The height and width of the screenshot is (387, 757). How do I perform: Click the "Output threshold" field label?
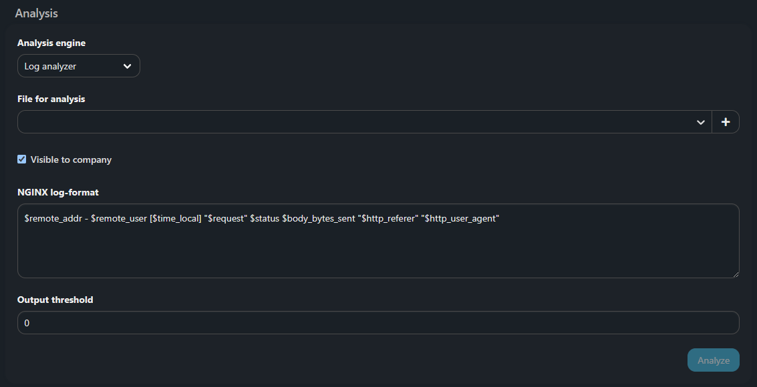(55, 300)
